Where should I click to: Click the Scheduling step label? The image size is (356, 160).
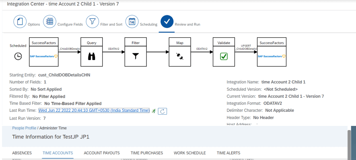148,24
